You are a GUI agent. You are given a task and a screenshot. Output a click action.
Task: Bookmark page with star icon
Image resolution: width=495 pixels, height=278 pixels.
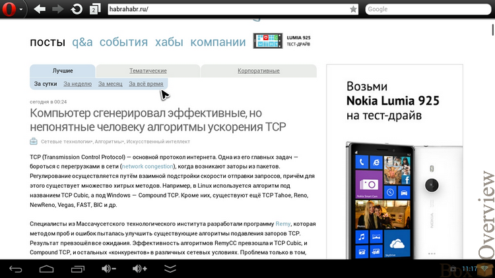[x=353, y=9]
